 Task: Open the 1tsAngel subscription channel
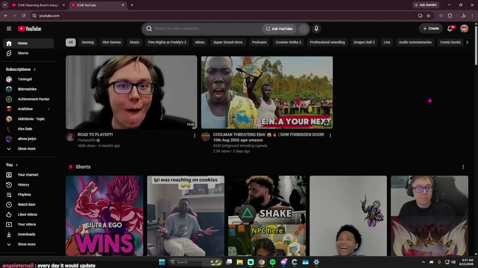(28, 79)
